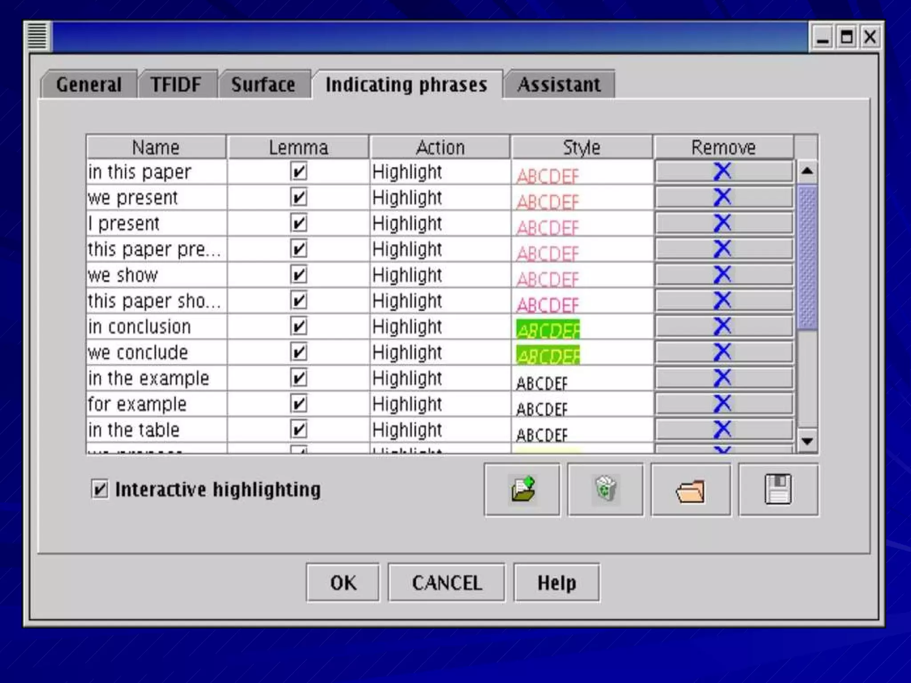The height and width of the screenshot is (683, 911).
Task: Remove the 'we conclude' phrase row
Action: 723,352
